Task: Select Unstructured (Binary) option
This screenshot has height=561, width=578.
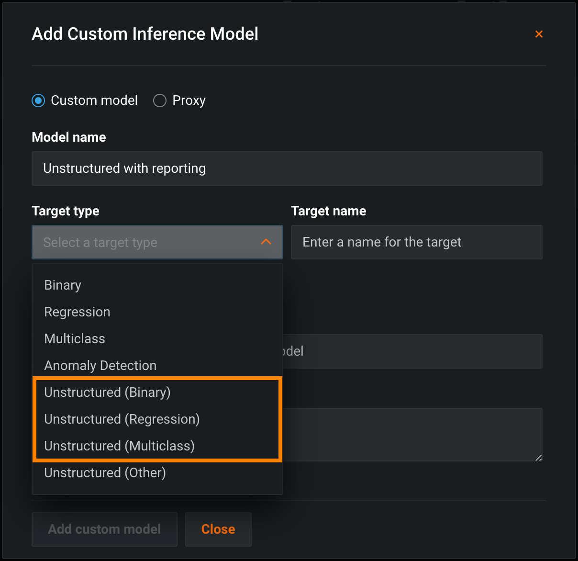Action: (x=107, y=393)
